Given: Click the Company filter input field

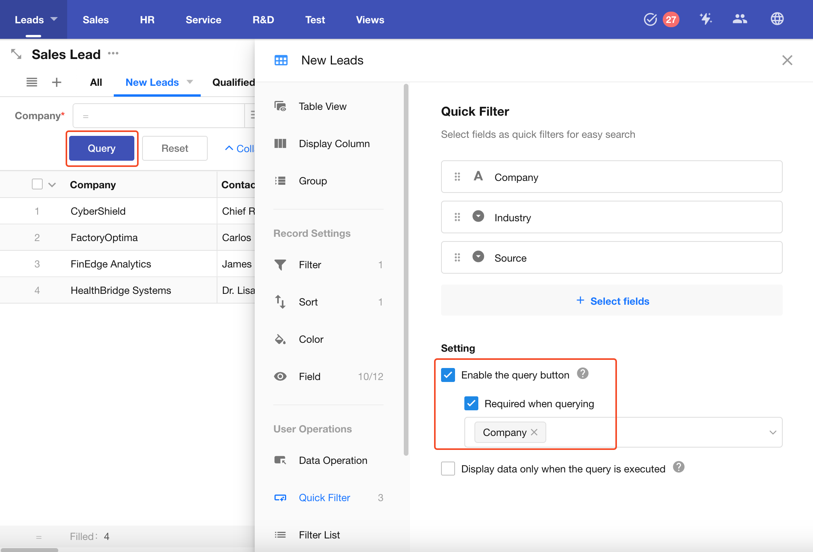Looking at the screenshot, I should 158,116.
